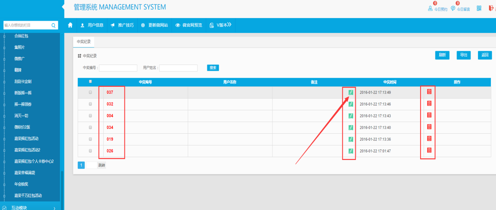496x210 pixels.
Task: Click the red trash icon for record 026
Action: (x=429, y=150)
